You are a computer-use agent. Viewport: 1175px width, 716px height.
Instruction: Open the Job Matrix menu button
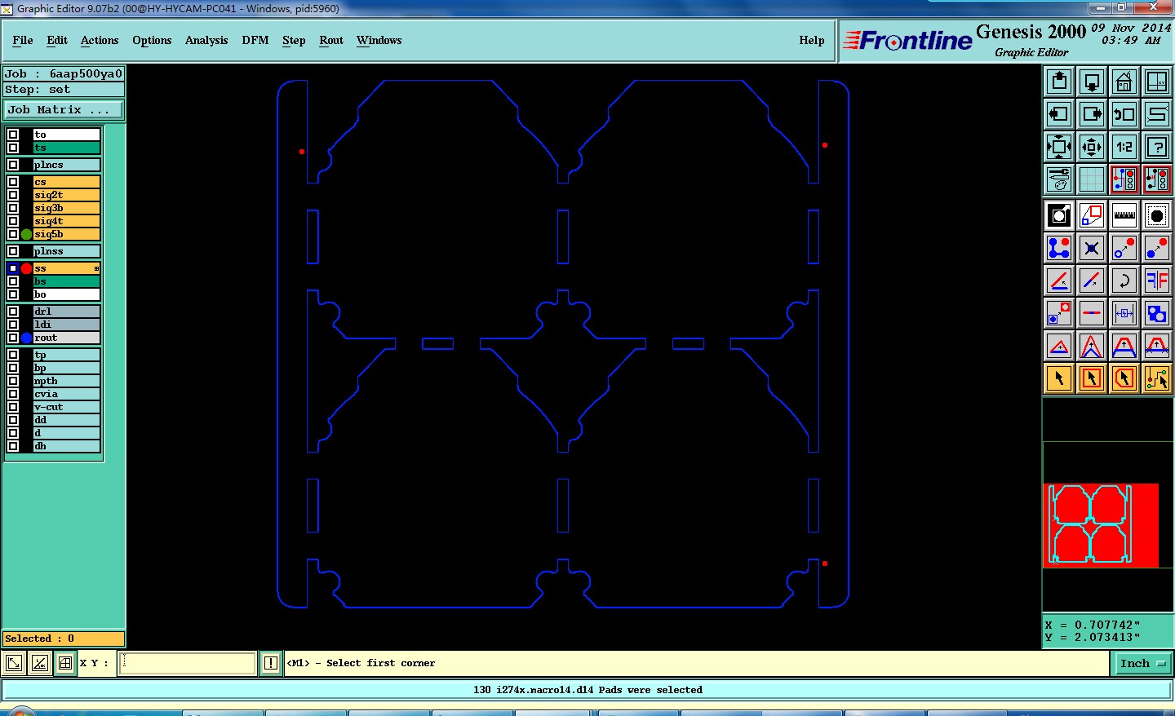pyautogui.click(x=64, y=109)
